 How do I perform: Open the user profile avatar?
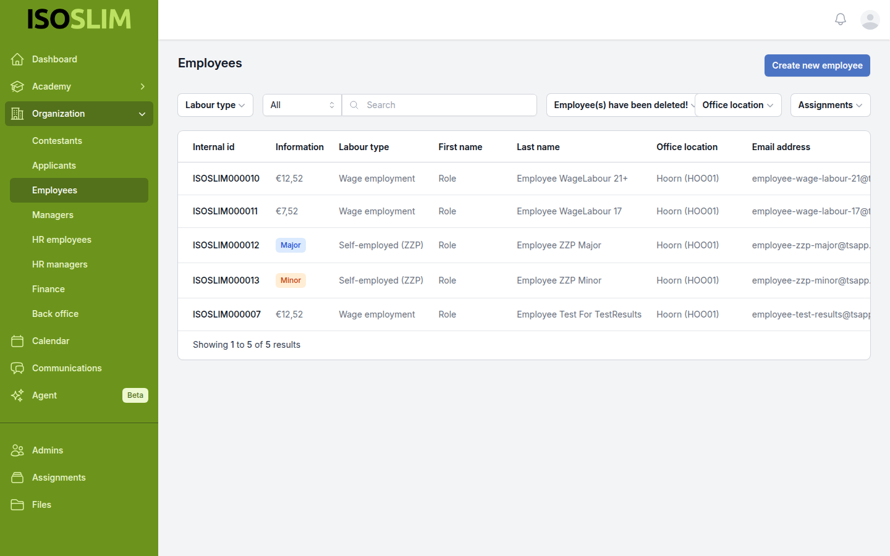[870, 20]
